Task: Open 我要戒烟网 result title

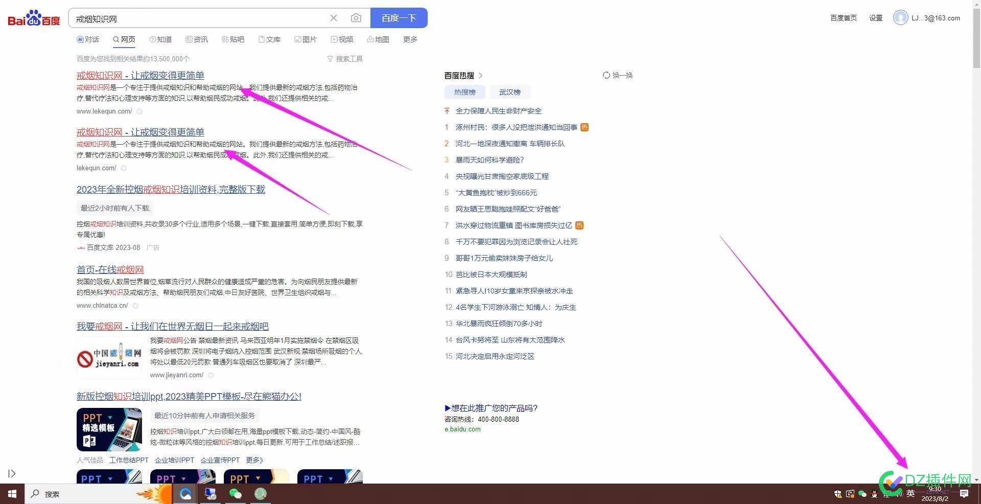Action: [x=173, y=326]
